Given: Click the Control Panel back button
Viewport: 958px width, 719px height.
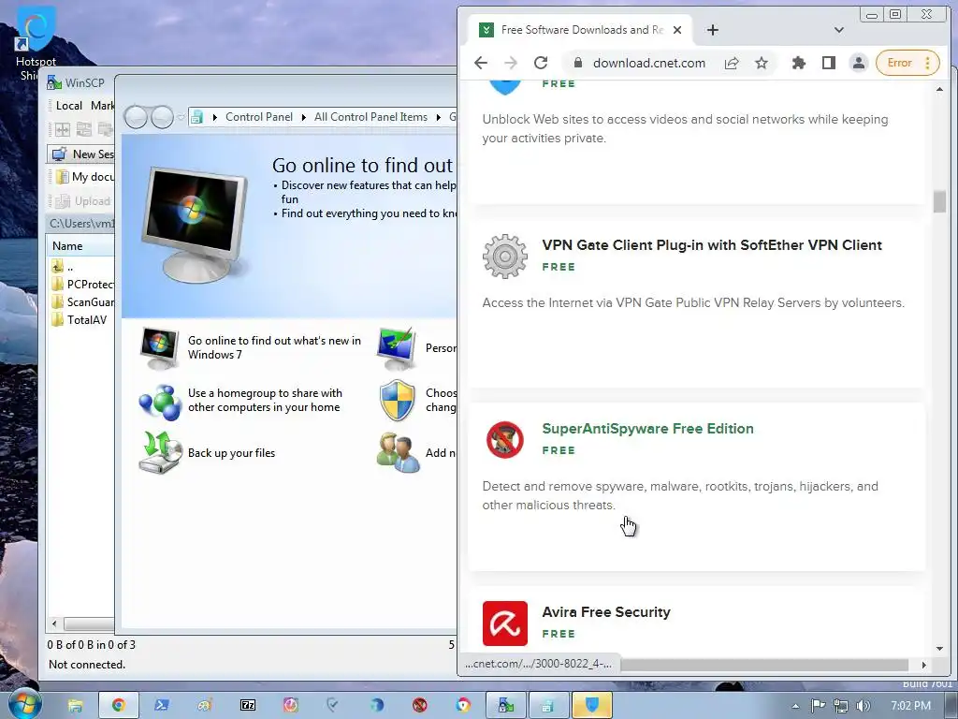Looking at the screenshot, I should click(136, 117).
